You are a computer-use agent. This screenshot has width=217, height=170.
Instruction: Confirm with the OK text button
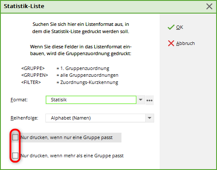[180, 27]
